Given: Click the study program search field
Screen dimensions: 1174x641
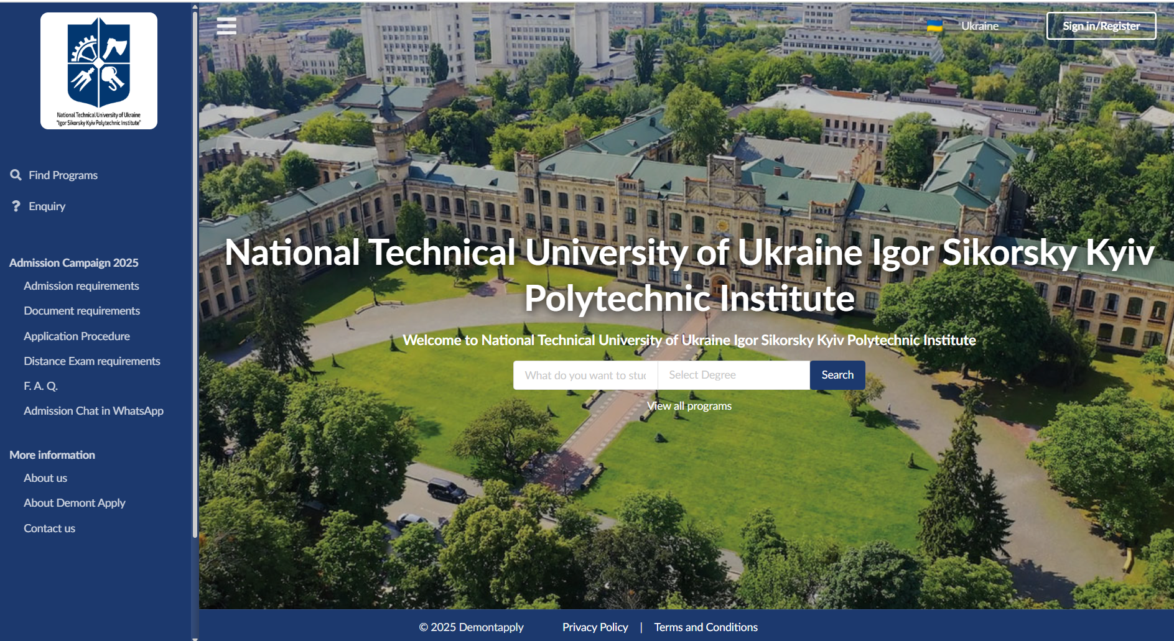Looking at the screenshot, I should [585, 375].
